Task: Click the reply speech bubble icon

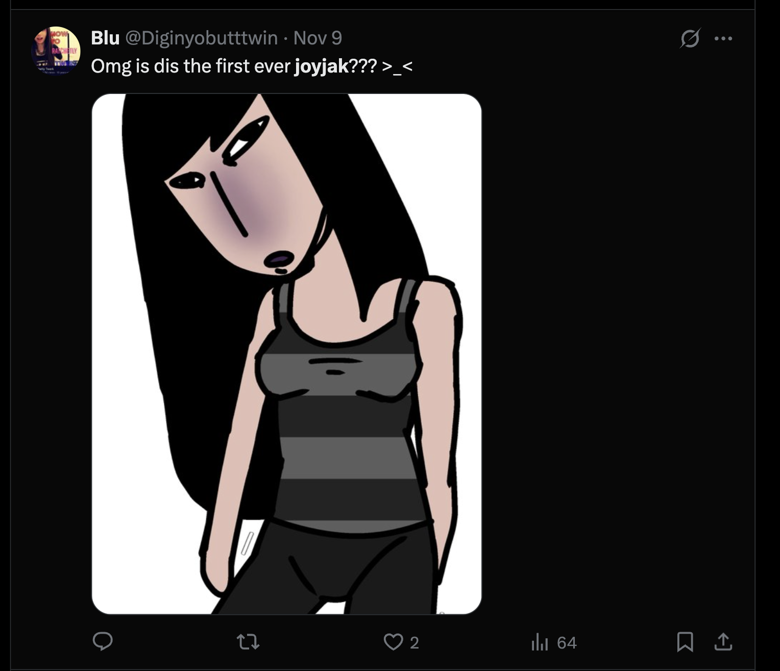Action: click(x=103, y=641)
